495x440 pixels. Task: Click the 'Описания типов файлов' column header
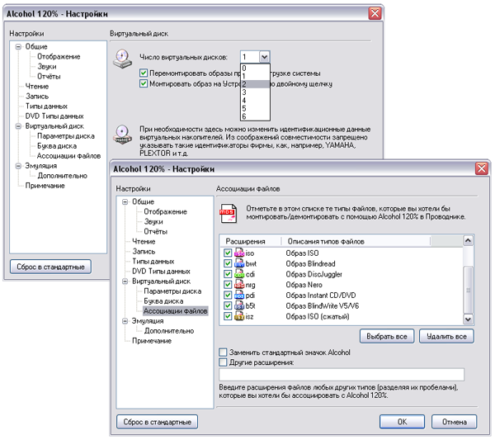tap(356, 241)
